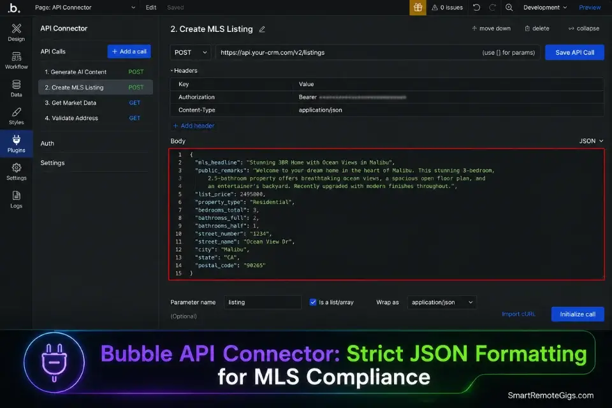This screenshot has width=612, height=408.
Task: Click the gift box icon
Action: (418, 8)
